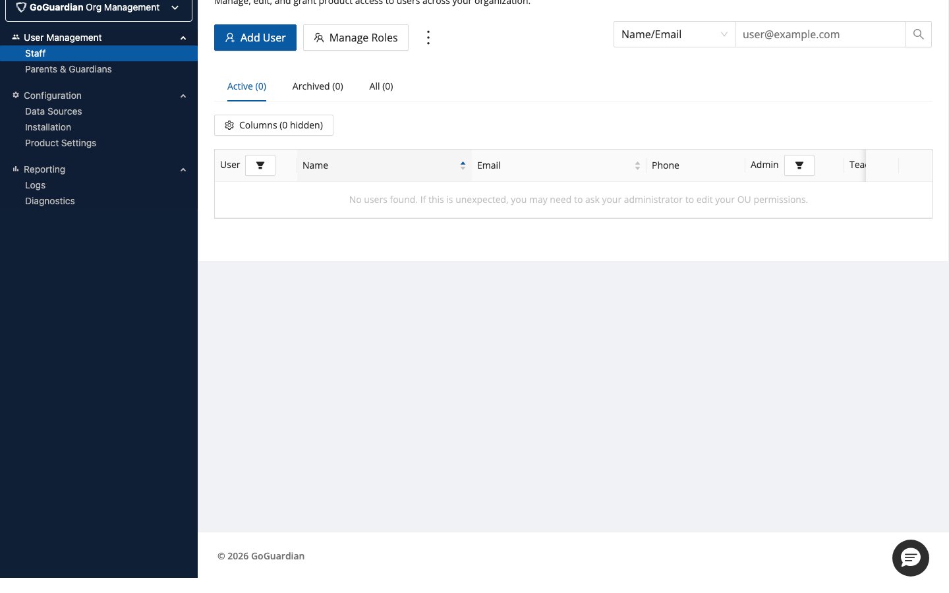This screenshot has width=949, height=593.
Task: Open Parents & Guardians page
Action: pyautogui.click(x=69, y=69)
